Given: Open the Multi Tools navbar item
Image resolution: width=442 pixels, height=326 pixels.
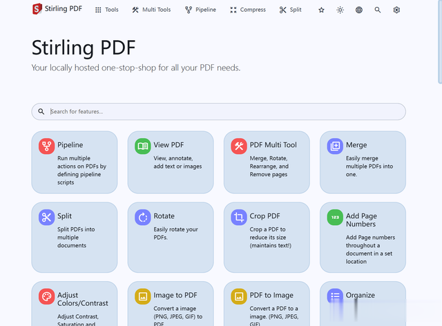Looking at the screenshot, I should click(151, 10).
